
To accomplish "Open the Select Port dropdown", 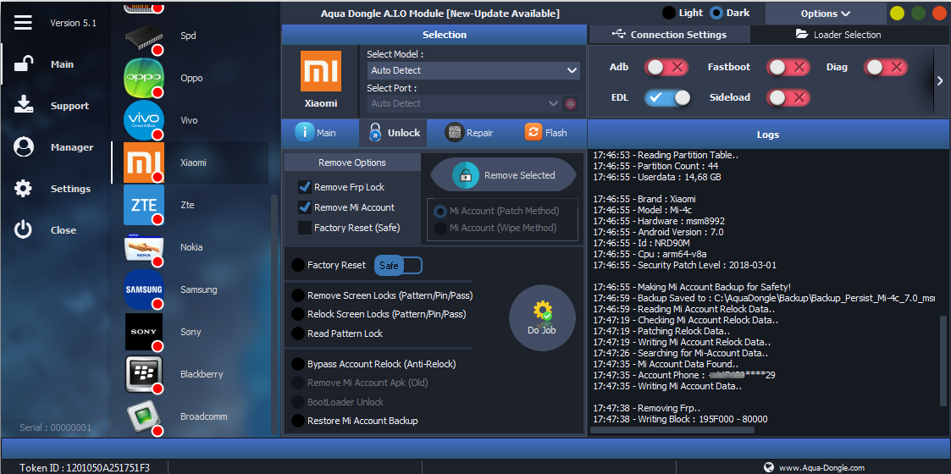I will pyautogui.click(x=463, y=103).
